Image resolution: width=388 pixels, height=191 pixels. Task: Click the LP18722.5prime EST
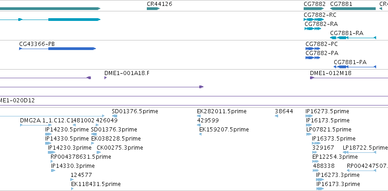359,152
